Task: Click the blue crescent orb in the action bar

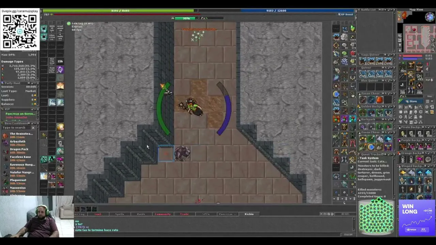Action: pos(336,94)
